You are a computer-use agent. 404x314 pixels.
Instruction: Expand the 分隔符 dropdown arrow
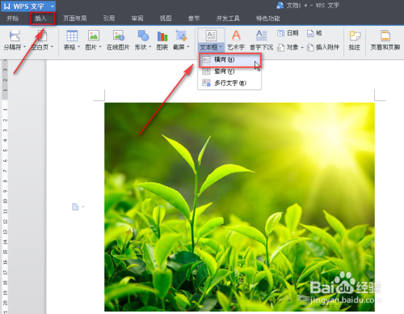click(25, 47)
